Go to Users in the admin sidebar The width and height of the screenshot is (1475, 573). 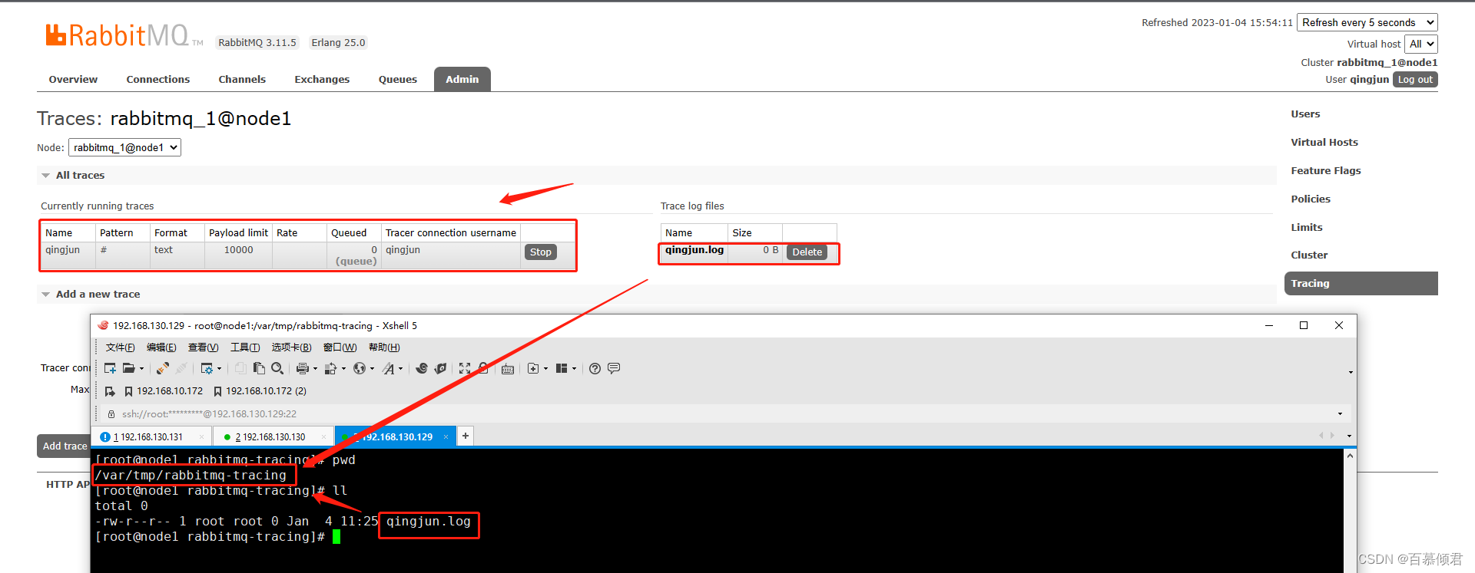pos(1305,114)
